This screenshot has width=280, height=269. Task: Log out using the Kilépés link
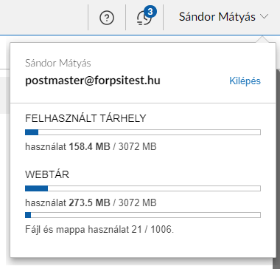[x=245, y=81]
